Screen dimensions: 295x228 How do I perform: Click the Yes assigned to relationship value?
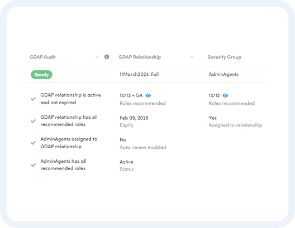[213, 118]
